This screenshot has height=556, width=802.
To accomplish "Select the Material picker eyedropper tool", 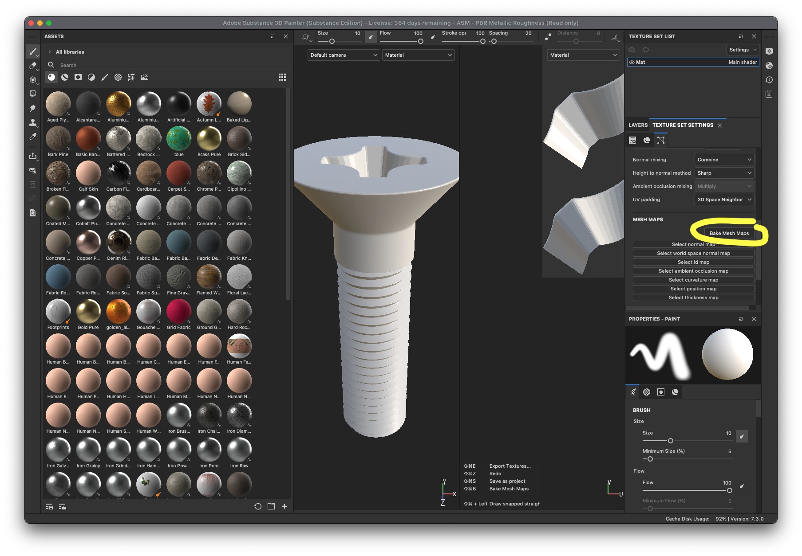I will click(x=33, y=137).
